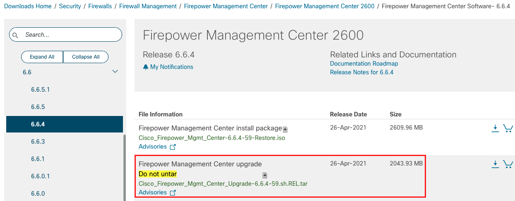Screen dimensions: 515x201
Task: Select release 6.6.0.1 in sidebar
Action: coord(40,176)
